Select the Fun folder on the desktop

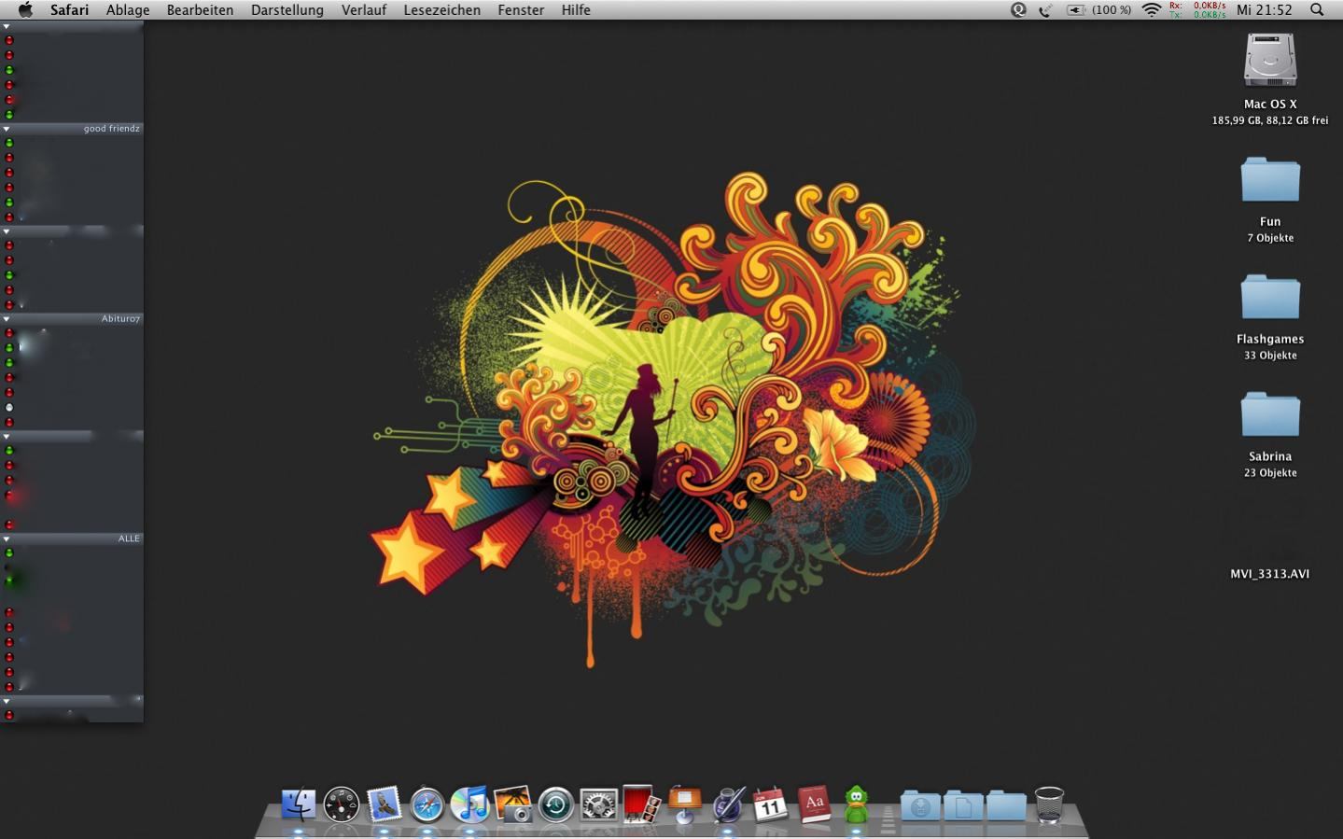[x=1270, y=179]
